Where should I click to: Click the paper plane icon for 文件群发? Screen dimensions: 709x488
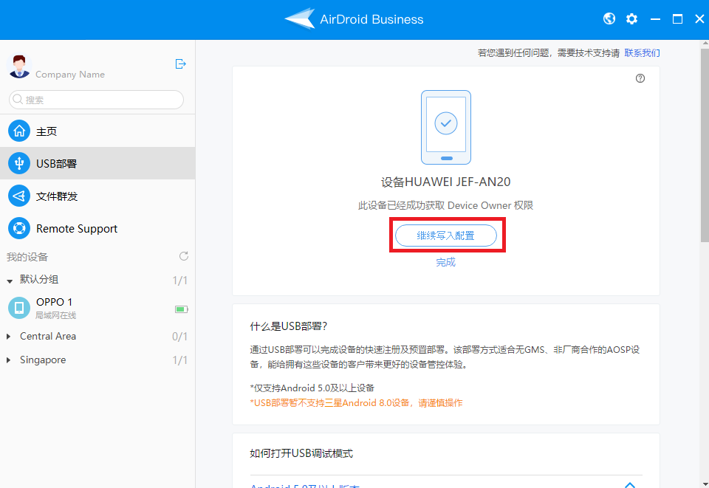[19, 196]
